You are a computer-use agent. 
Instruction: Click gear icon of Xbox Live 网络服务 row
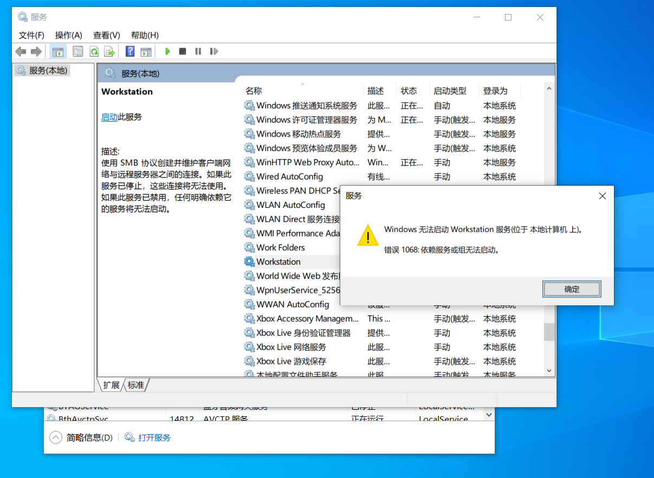(x=249, y=347)
